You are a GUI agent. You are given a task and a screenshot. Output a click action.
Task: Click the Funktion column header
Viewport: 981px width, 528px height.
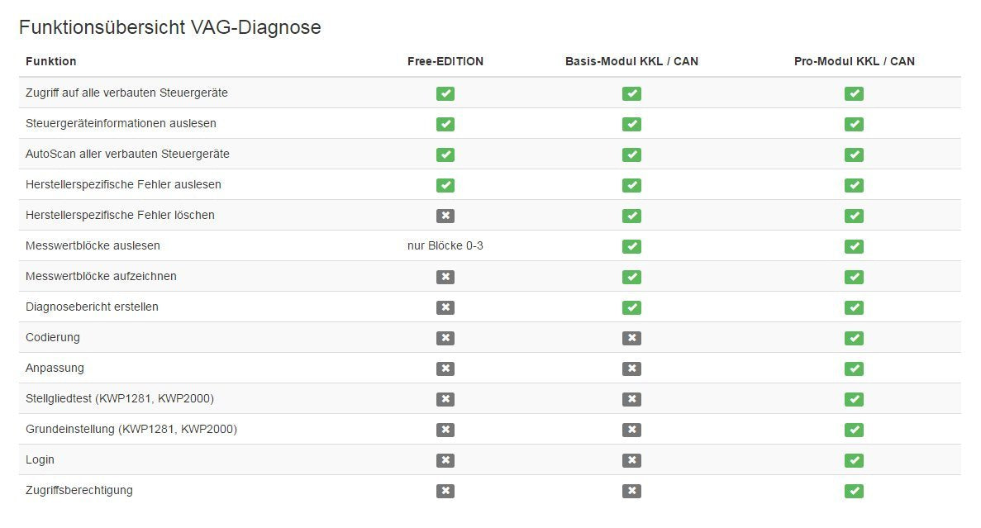point(51,61)
